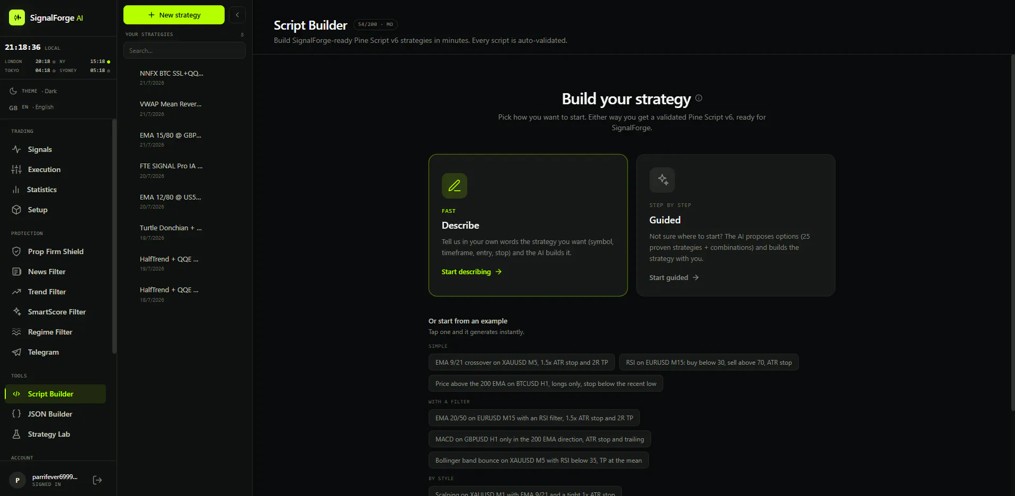Select the Price above 200 EMA BTCUSD example

click(546, 384)
